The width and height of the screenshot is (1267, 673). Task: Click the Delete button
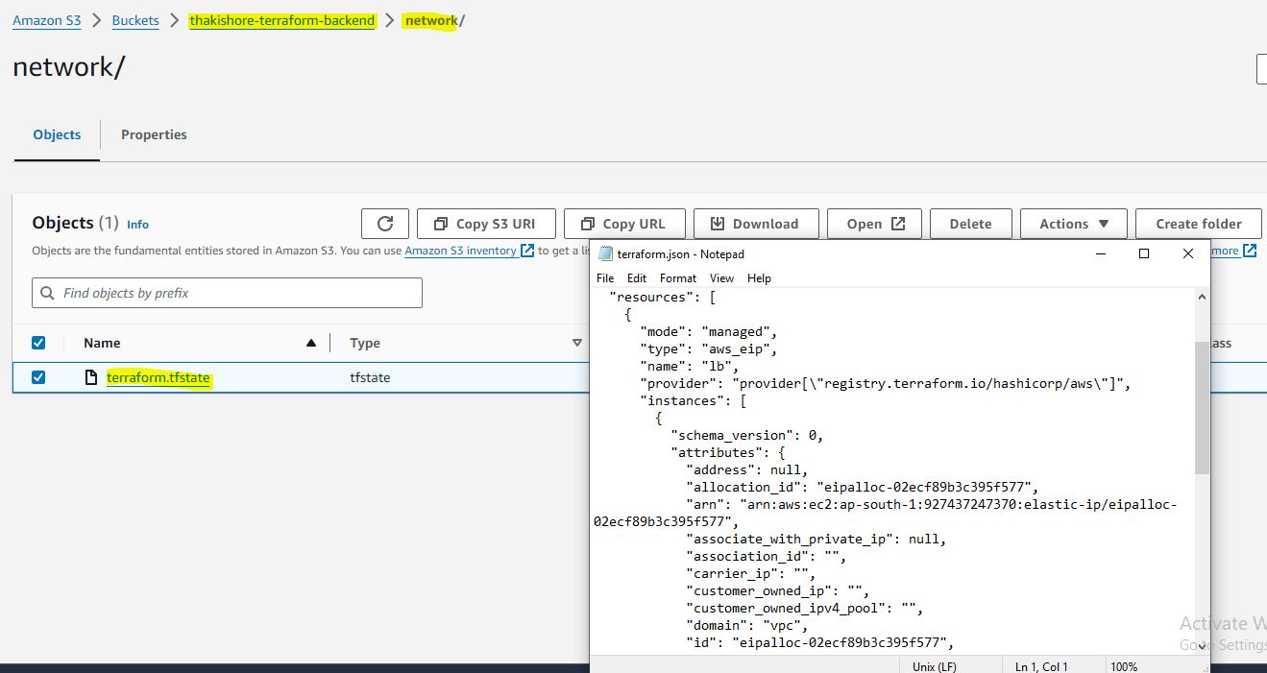click(x=970, y=224)
